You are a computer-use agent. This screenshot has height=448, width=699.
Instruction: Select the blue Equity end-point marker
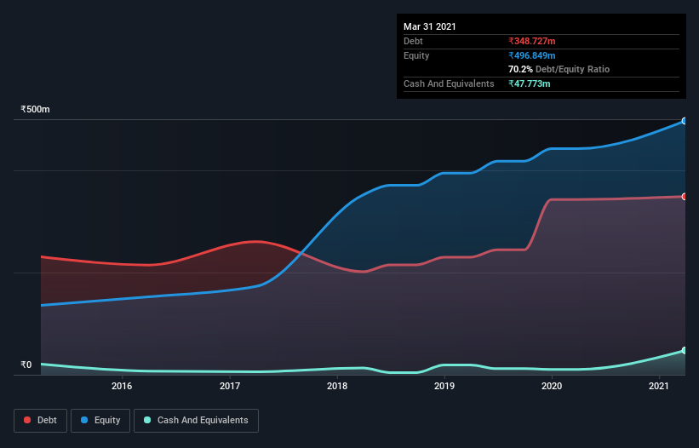[685, 121]
